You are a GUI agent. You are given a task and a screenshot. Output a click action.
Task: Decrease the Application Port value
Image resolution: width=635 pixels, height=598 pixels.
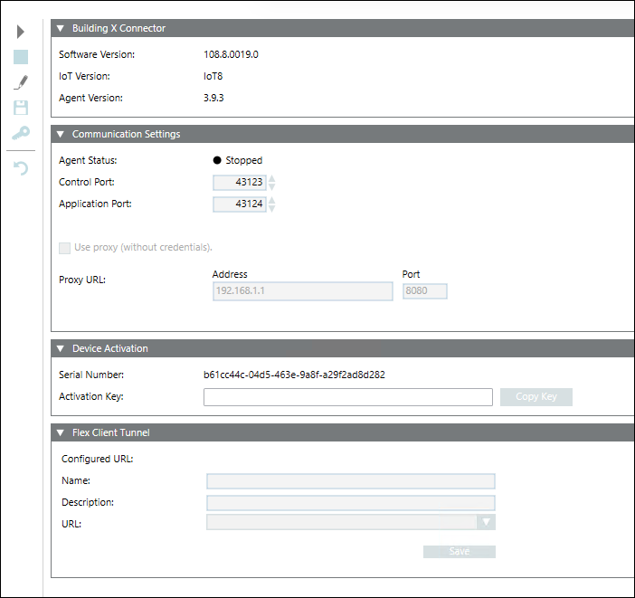pyautogui.click(x=272, y=208)
